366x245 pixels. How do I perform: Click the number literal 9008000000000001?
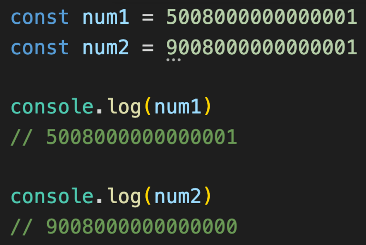tap(262, 47)
